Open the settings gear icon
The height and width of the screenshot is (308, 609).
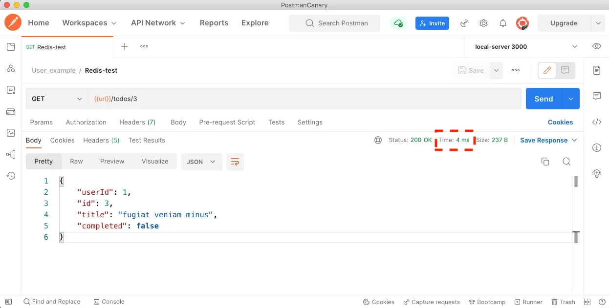[x=483, y=23]
